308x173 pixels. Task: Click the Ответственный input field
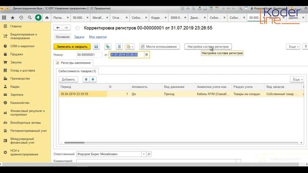point(109,154)
